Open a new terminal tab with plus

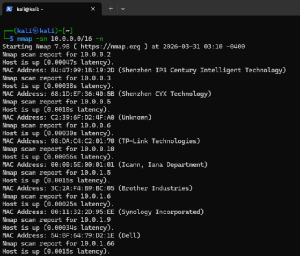click(111, 9)
